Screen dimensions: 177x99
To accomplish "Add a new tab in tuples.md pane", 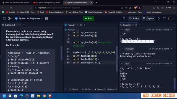I will [24, 25].
